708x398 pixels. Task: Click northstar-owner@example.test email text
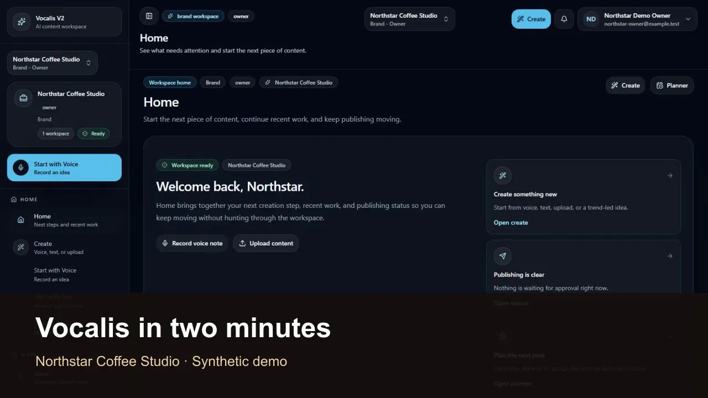tap(642, 24)
